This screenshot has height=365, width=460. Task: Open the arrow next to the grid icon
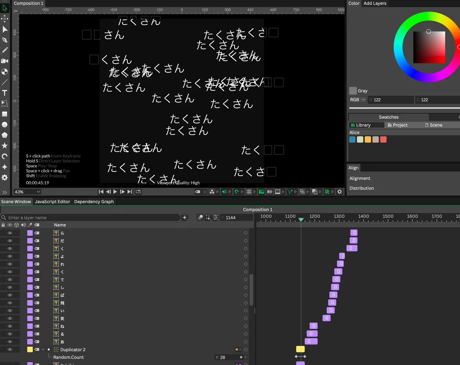coord(255,192)
